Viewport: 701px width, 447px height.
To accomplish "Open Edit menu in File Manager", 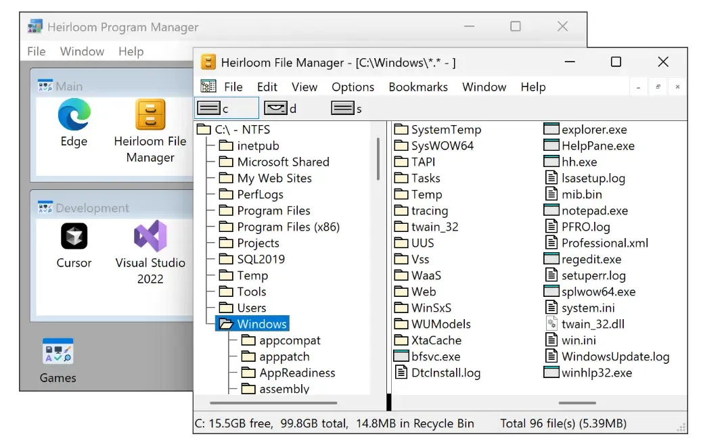I will [267, 87].
